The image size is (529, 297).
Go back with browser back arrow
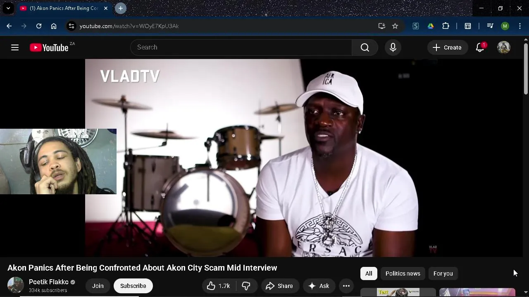(x=9, y=26)
